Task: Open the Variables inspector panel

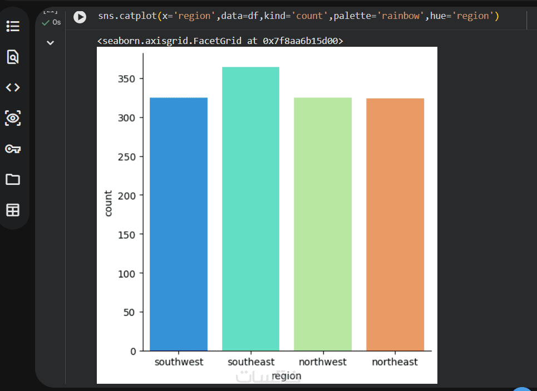Action: pos(12,118)
